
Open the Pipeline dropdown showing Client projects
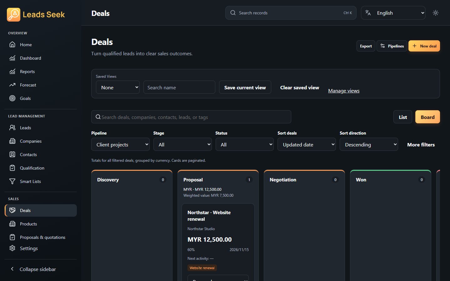120,145
